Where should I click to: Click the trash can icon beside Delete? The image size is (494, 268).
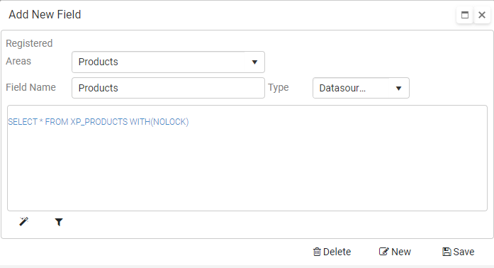click(317, 252)
